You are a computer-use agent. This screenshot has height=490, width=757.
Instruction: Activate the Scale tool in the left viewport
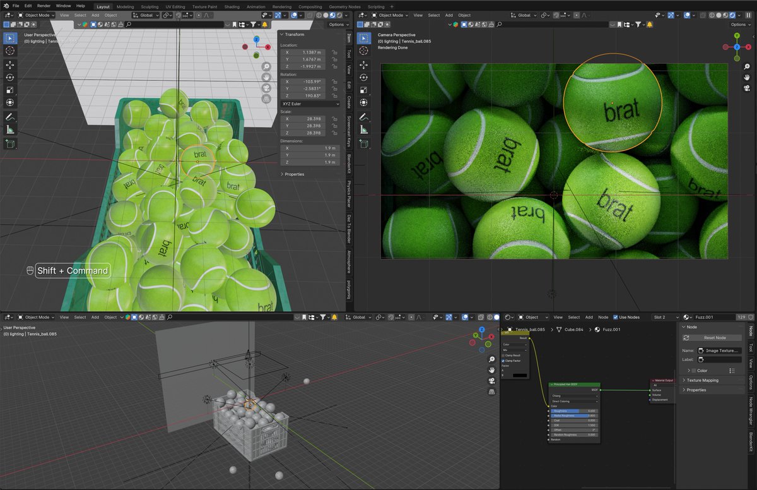click(10, 90)
